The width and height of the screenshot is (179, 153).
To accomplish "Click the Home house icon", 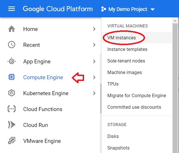I will pyautogui.click(x=12, y=29).
